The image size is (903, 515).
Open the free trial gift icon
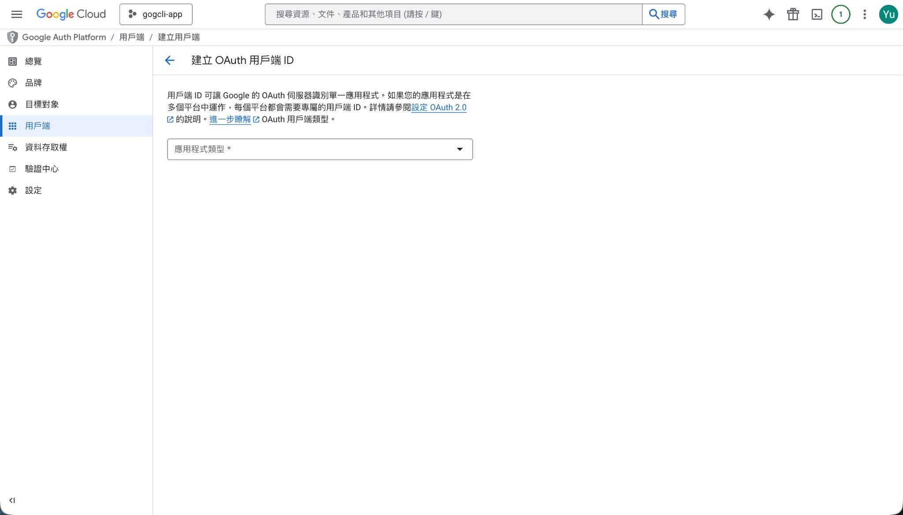pyautogui.click(x=793, y=14)
